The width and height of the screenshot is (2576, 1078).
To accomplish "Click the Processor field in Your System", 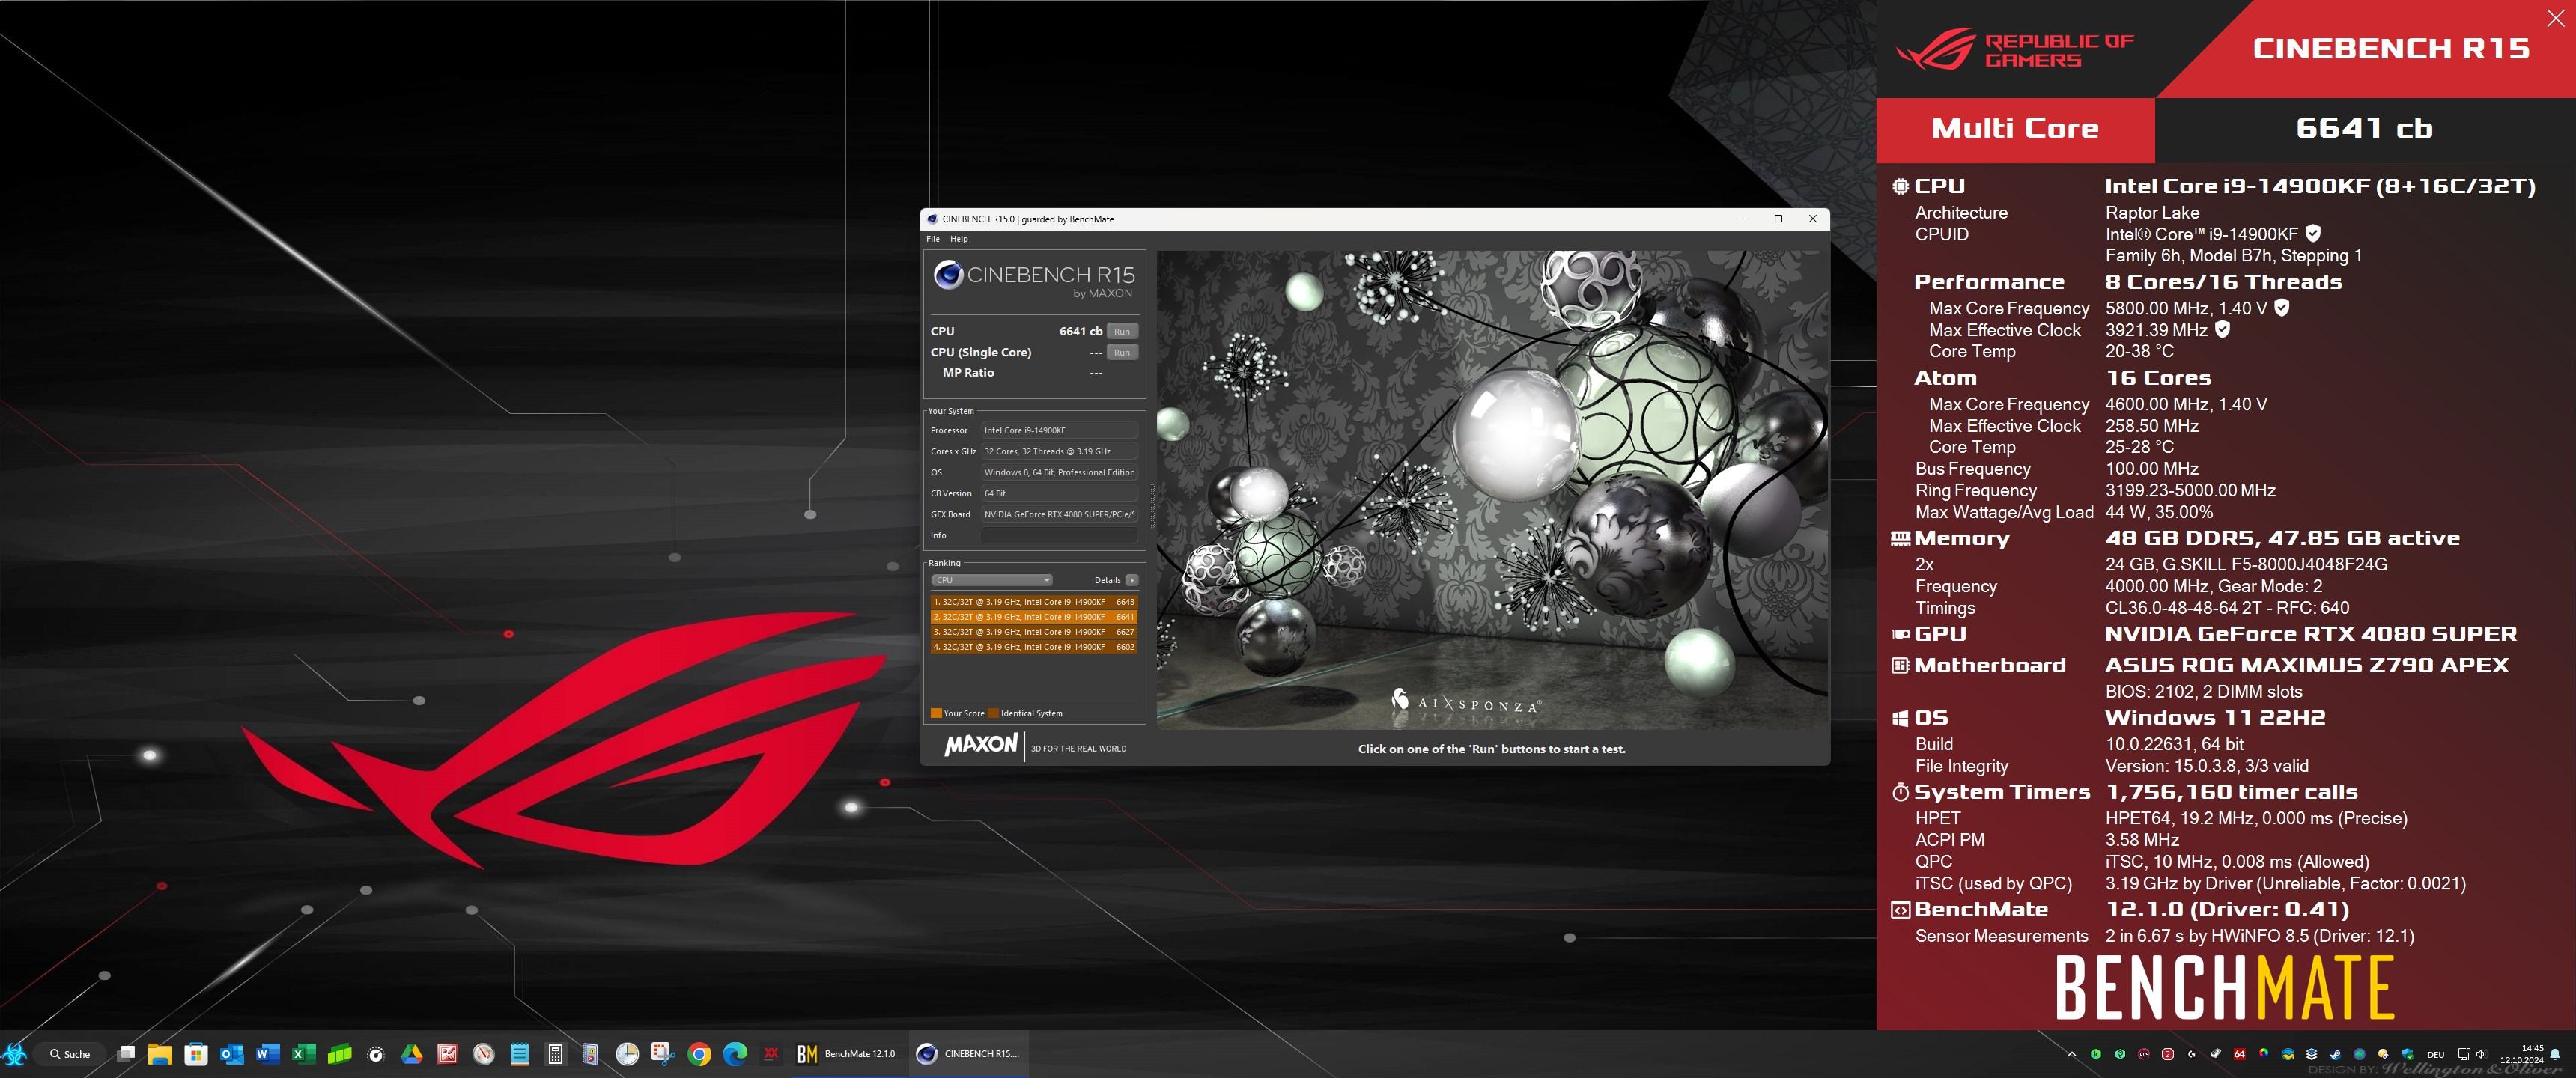I will coord(1059,430).
